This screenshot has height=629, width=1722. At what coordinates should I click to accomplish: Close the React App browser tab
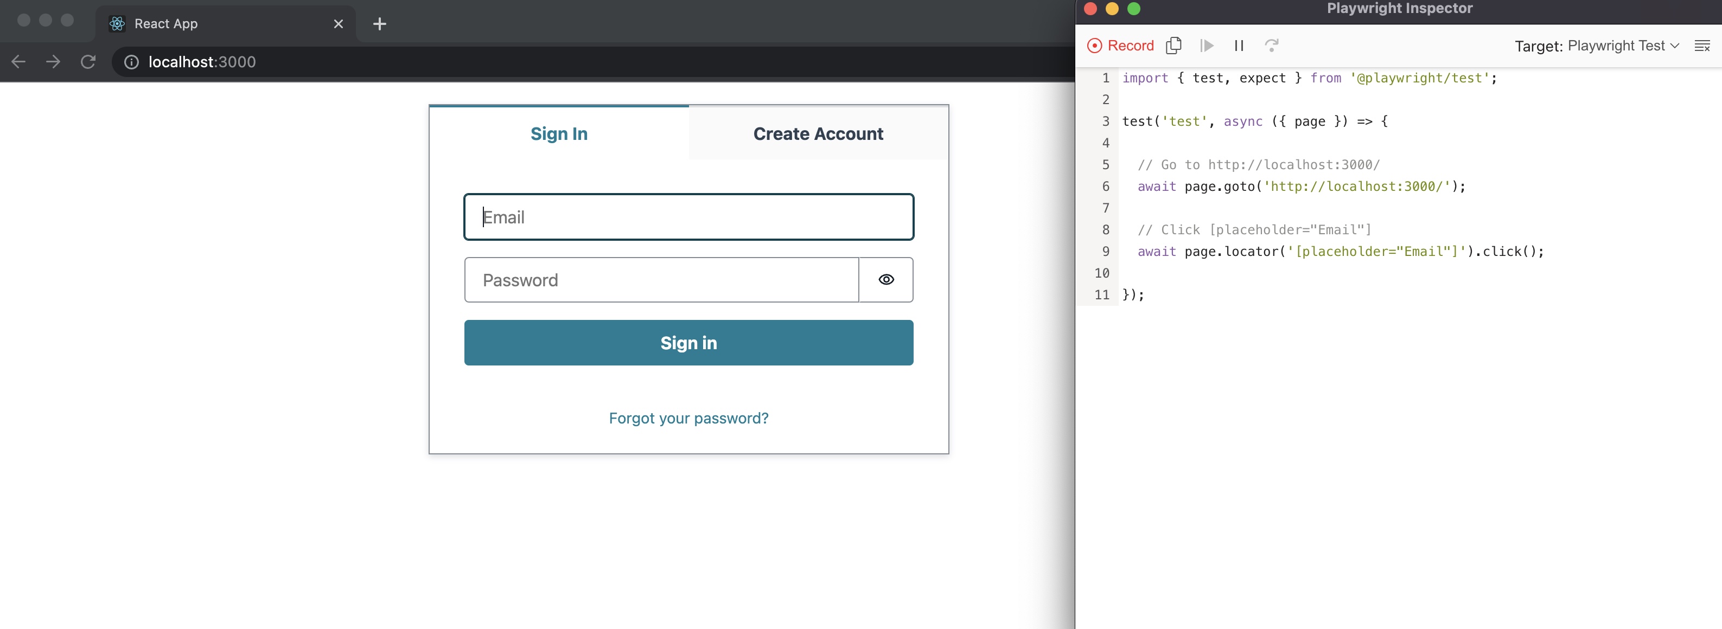click(x=338, y=23)
